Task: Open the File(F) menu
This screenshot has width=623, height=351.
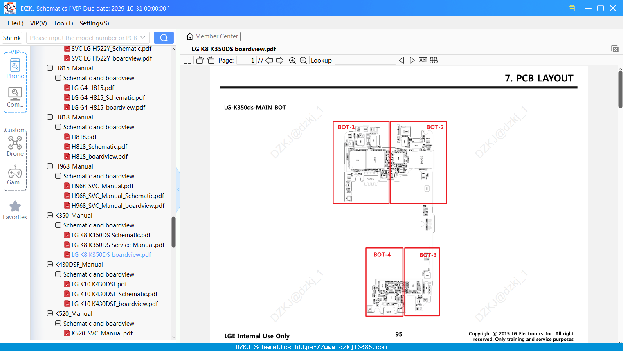Action: pos(16,23)
